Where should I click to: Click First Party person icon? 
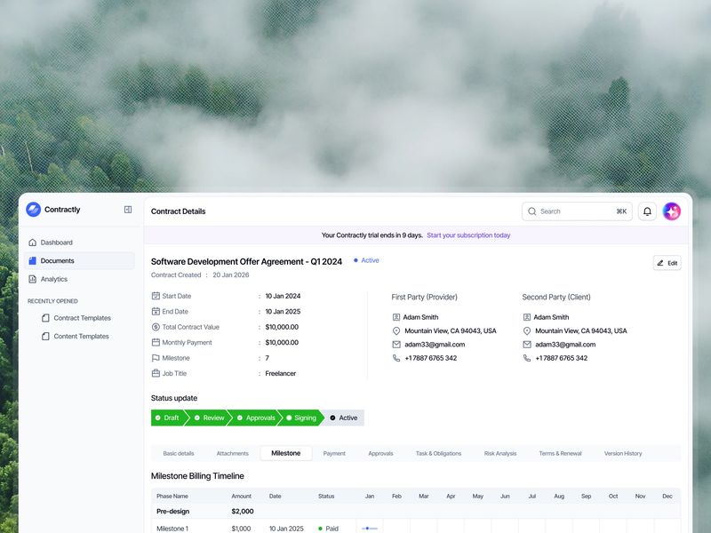(396, 317)
